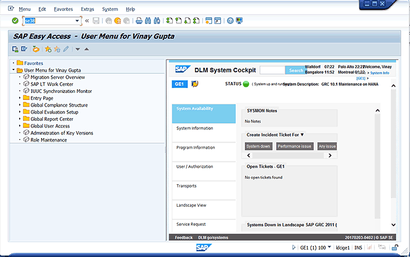Select the User / Authorization tab
This screenshot has width=410, height=257.
[x=204, y=171]
